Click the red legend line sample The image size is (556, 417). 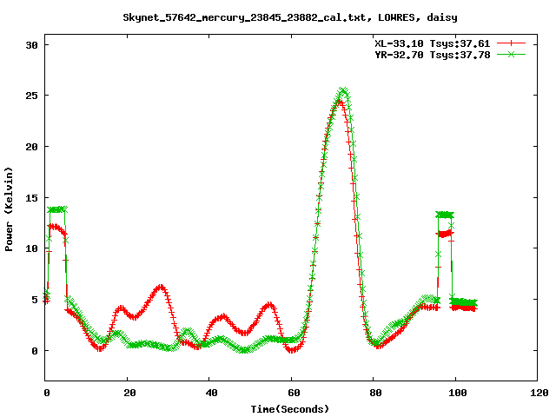[511, 43]
